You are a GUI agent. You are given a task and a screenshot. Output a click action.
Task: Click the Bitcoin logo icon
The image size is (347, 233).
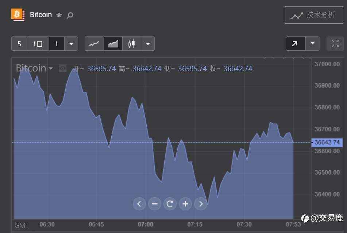[x=18, y=15]
